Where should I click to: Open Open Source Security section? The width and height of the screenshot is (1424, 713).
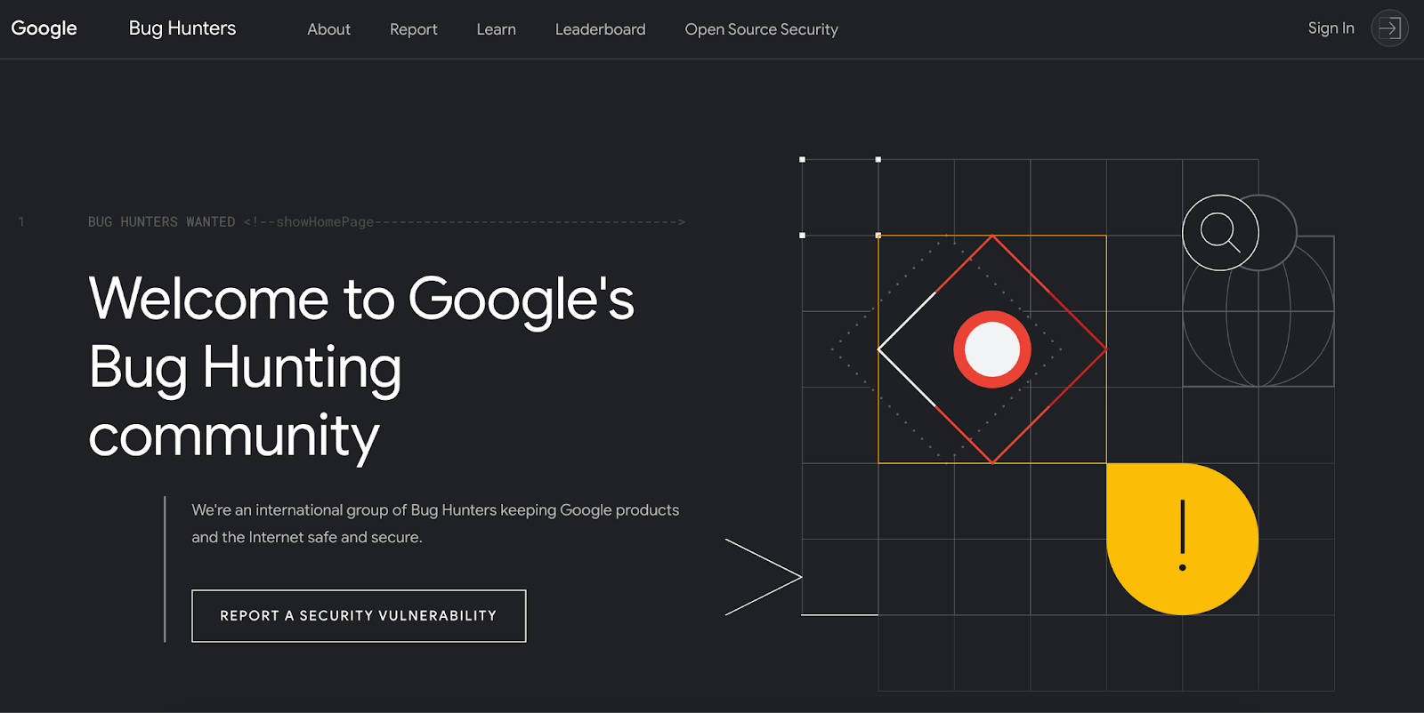pos(762,29)
